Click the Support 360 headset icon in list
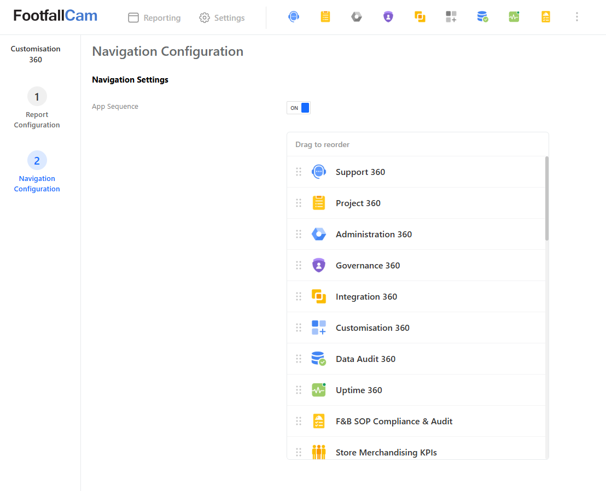The width and height of the screenshot is (606, 491). (x=319, y=172)
